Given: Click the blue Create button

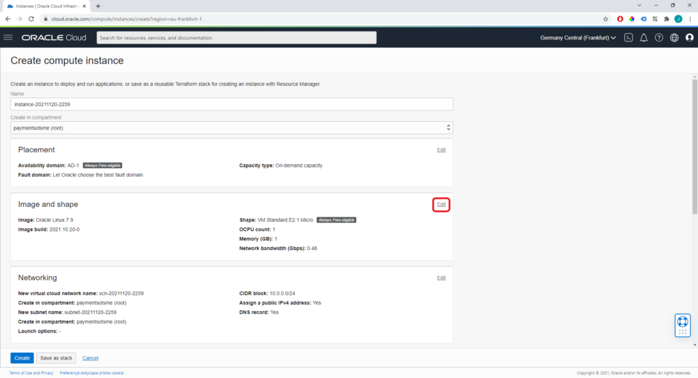Looking at the screenshot, I should pos(22,358).
